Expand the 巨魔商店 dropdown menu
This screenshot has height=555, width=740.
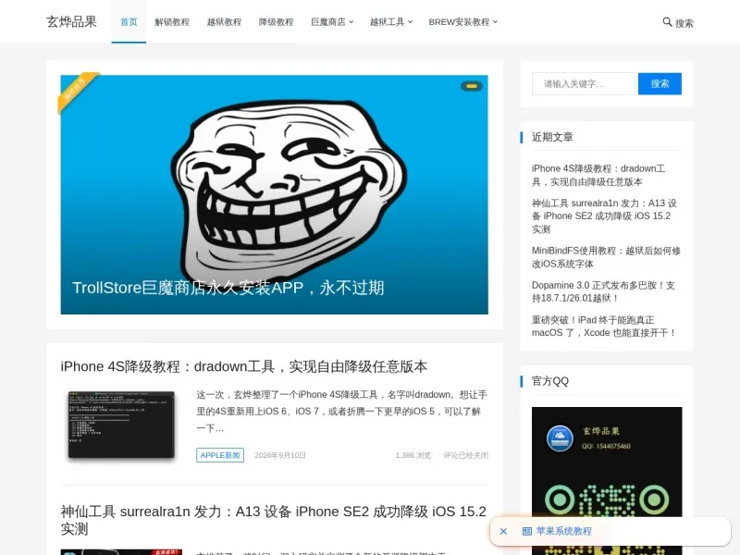(x=332, y=21)
